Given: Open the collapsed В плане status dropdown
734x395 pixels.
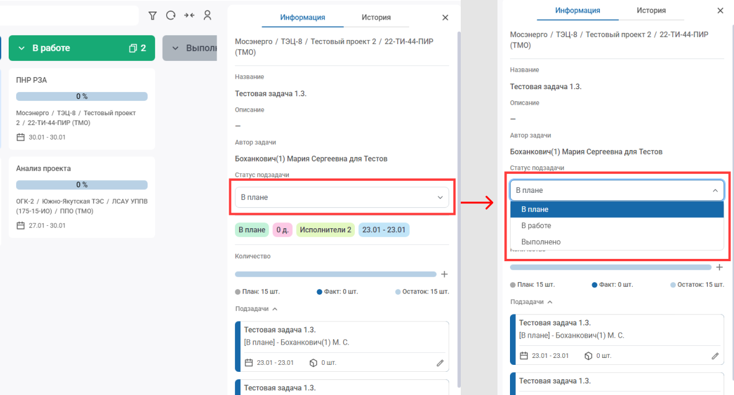Looking at the screenshot, I should (x=342, y=197).
